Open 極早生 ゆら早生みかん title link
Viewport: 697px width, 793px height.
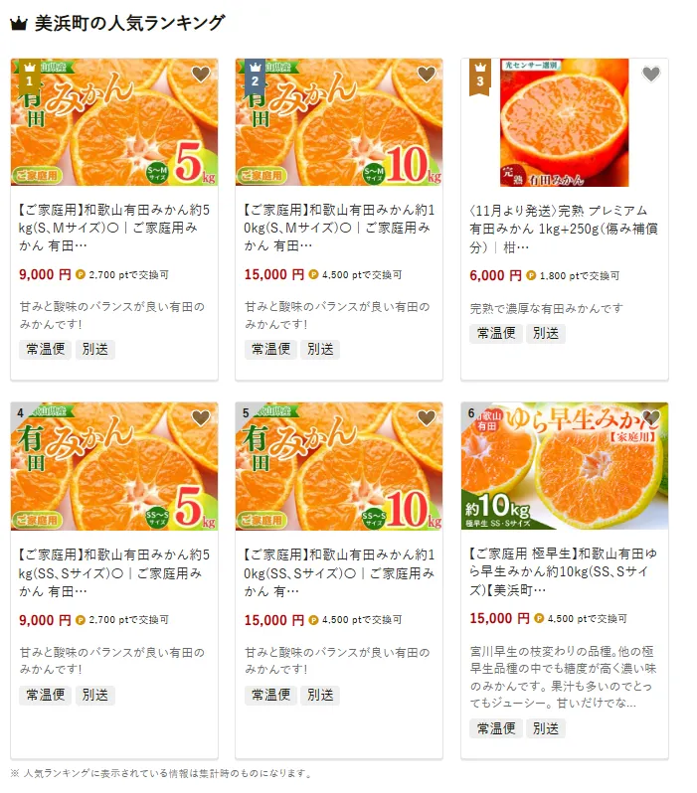564,571
